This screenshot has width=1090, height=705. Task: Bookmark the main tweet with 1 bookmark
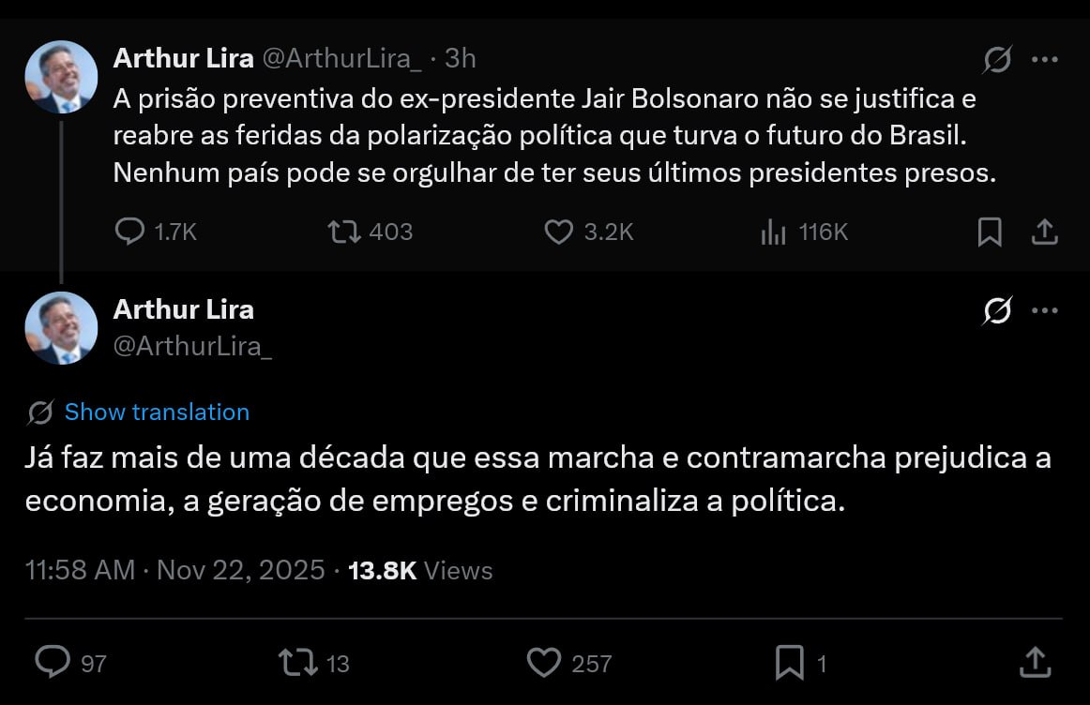point(790,663)
